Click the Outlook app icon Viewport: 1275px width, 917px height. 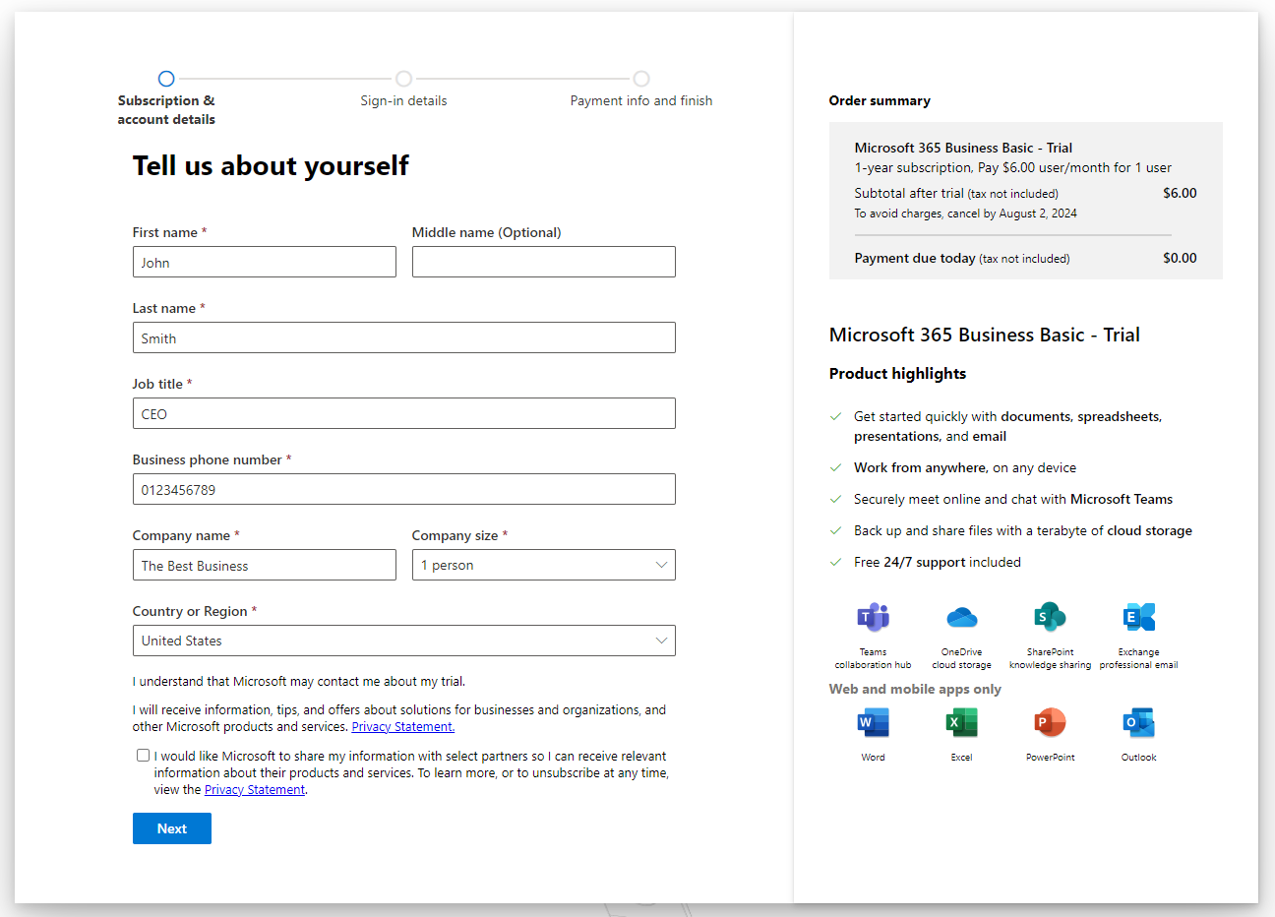(1138, 722)
